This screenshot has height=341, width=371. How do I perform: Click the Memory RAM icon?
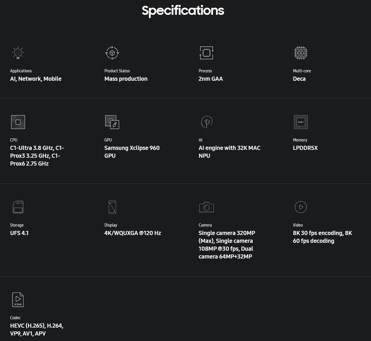301,122
